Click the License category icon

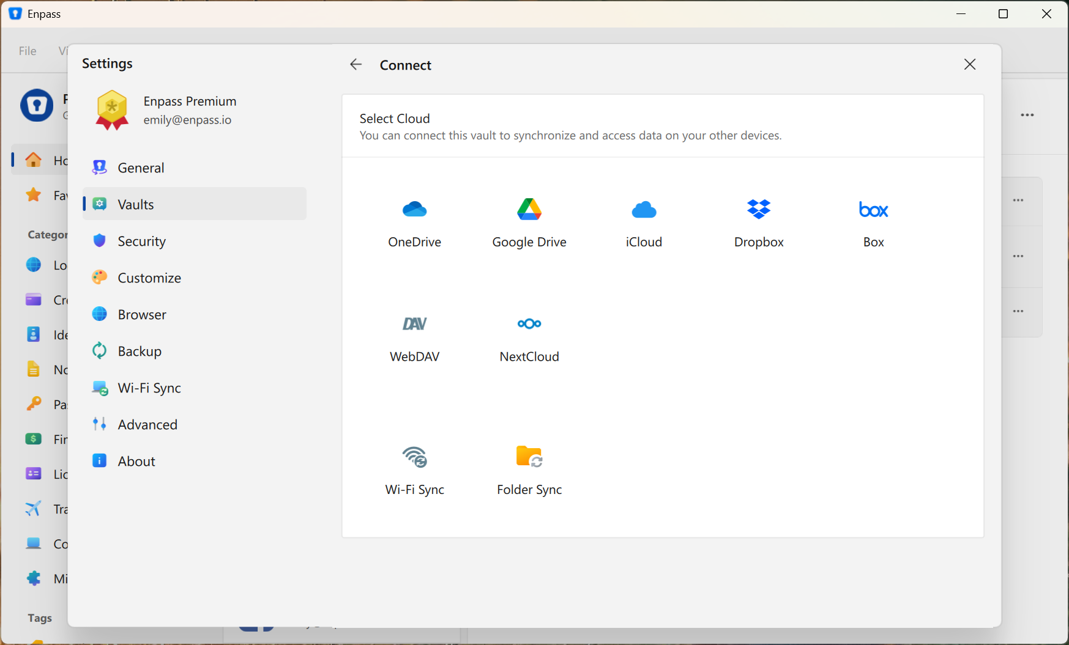(33, 474)
